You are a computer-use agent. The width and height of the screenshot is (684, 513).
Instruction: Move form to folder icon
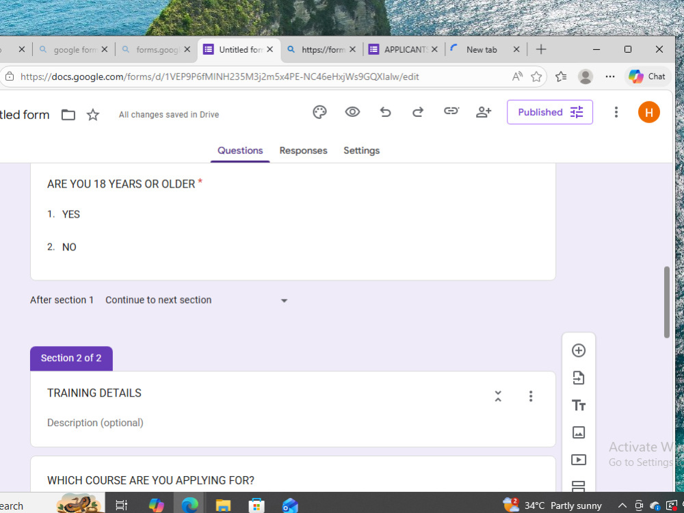(68, 115)
